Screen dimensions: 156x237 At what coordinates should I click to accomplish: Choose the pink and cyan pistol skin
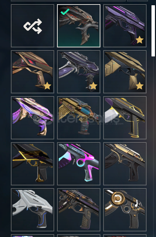point(79,164)
